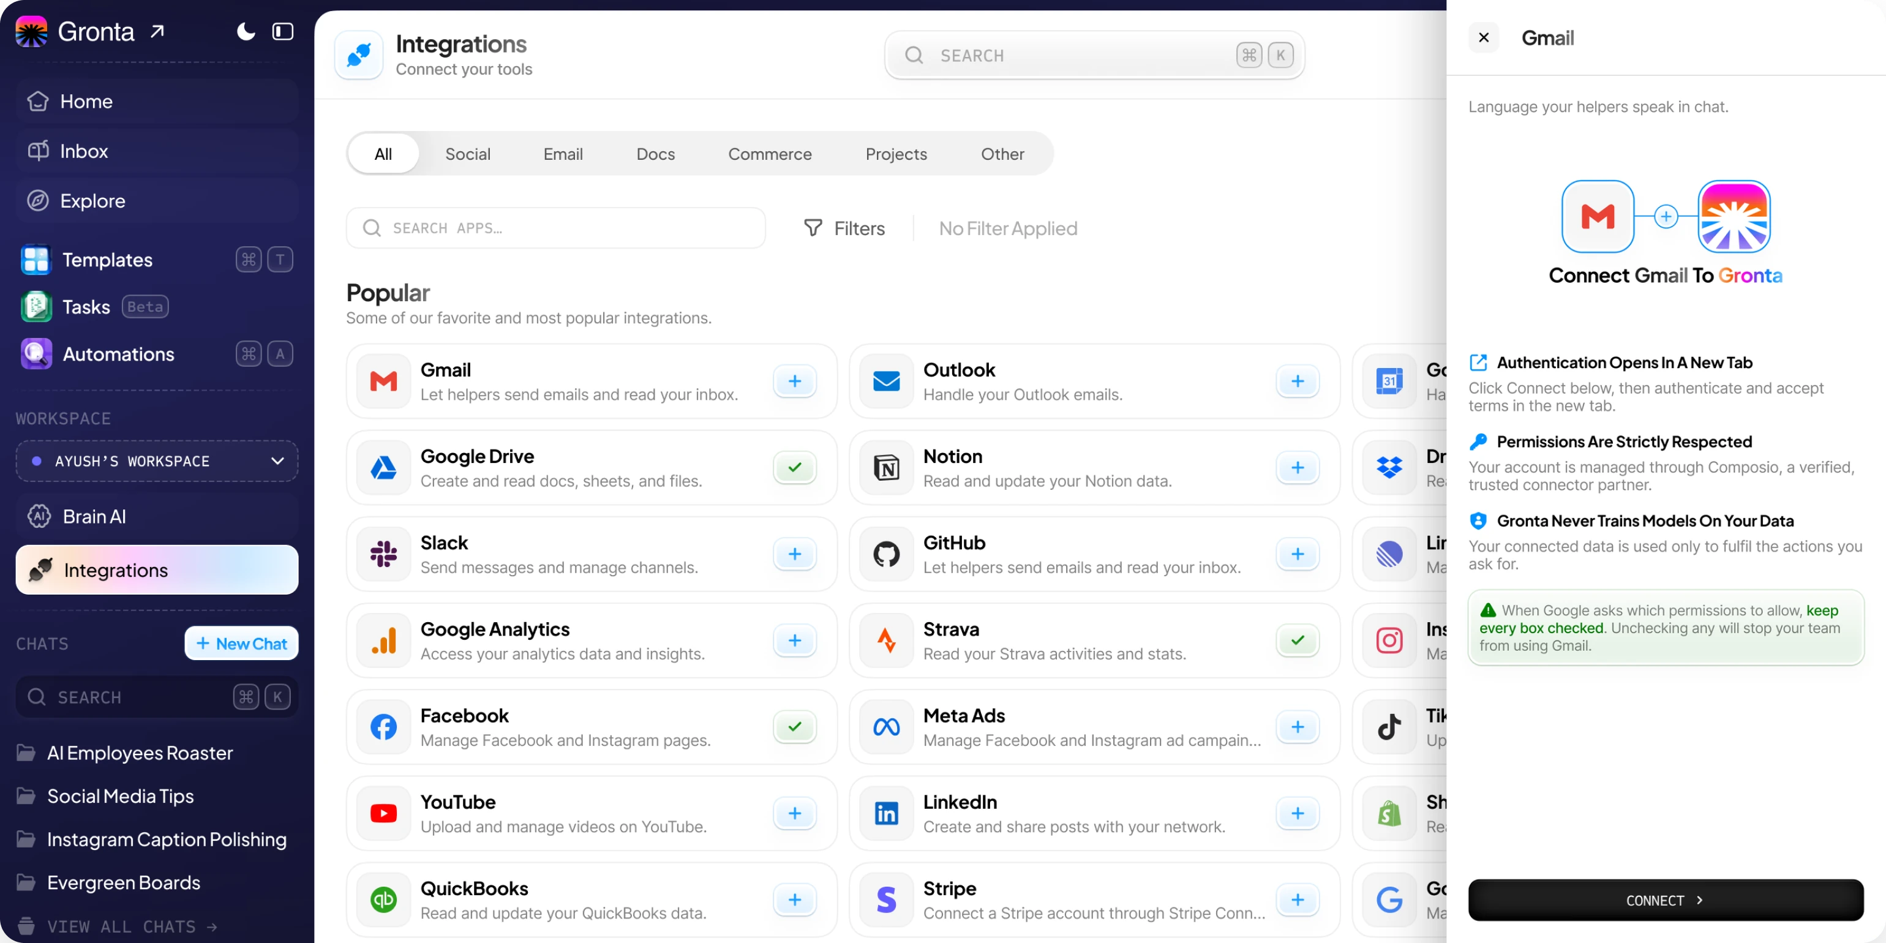1886x943 pixels.
Task: Add the Notion integration plus button
Action: tap(1298, 467)
